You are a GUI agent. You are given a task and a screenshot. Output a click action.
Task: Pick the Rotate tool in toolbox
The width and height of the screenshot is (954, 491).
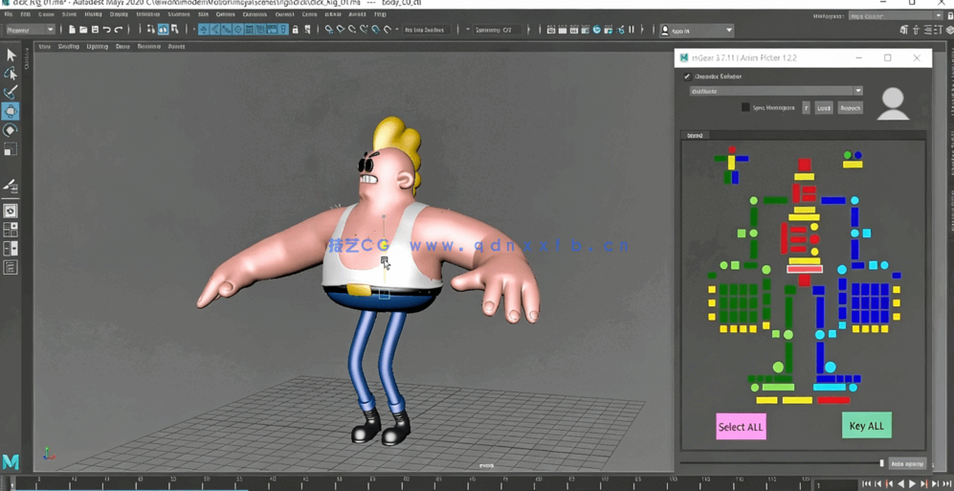(11, 130)
